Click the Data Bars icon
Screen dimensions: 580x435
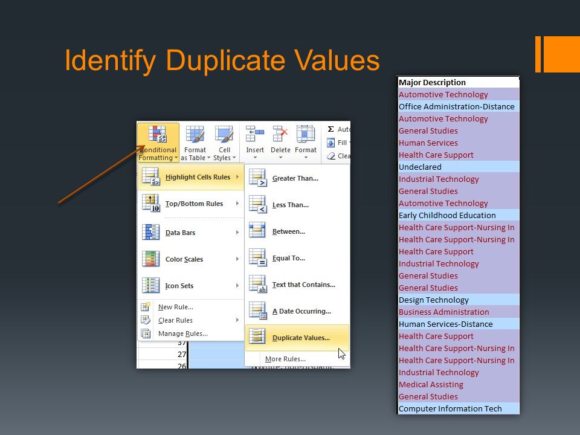pos(150,232)
